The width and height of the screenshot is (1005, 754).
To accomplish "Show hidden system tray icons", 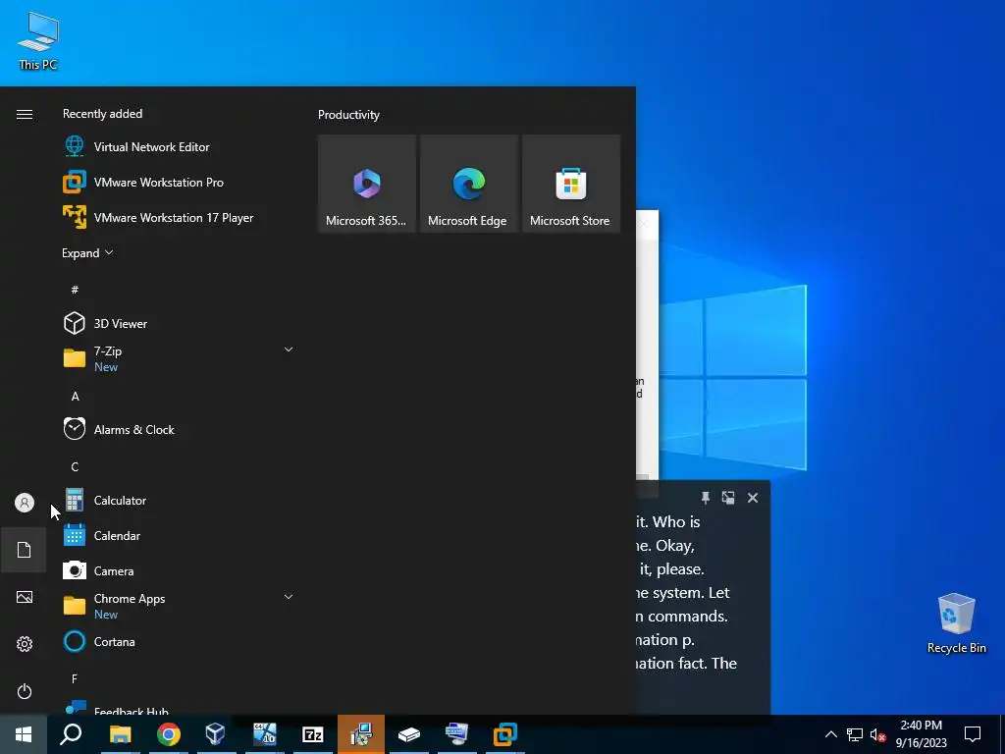I will 830,734.
